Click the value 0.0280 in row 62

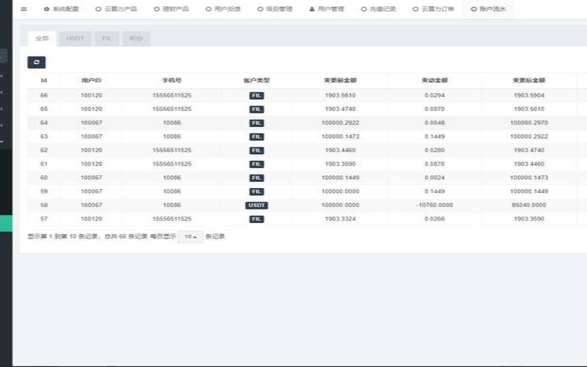[x=434, y=150]
